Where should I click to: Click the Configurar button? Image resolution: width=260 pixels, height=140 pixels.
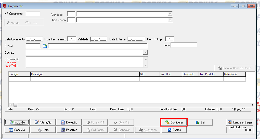174,122
